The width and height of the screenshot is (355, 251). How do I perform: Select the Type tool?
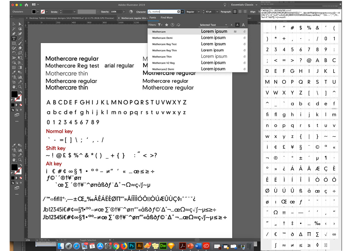[x=14, y=38]
